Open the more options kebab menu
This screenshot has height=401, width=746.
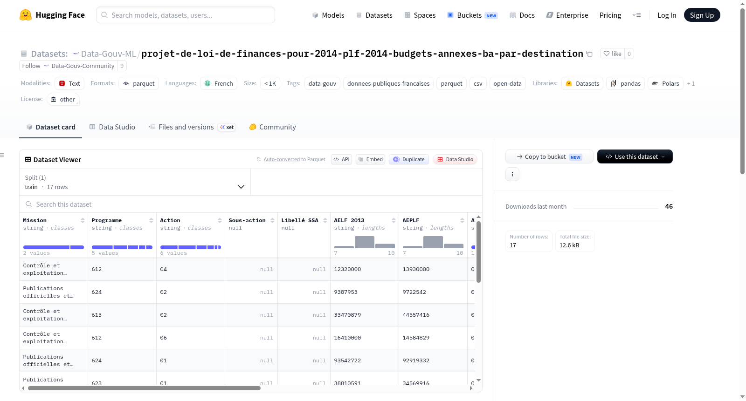[x=512, y=174]
